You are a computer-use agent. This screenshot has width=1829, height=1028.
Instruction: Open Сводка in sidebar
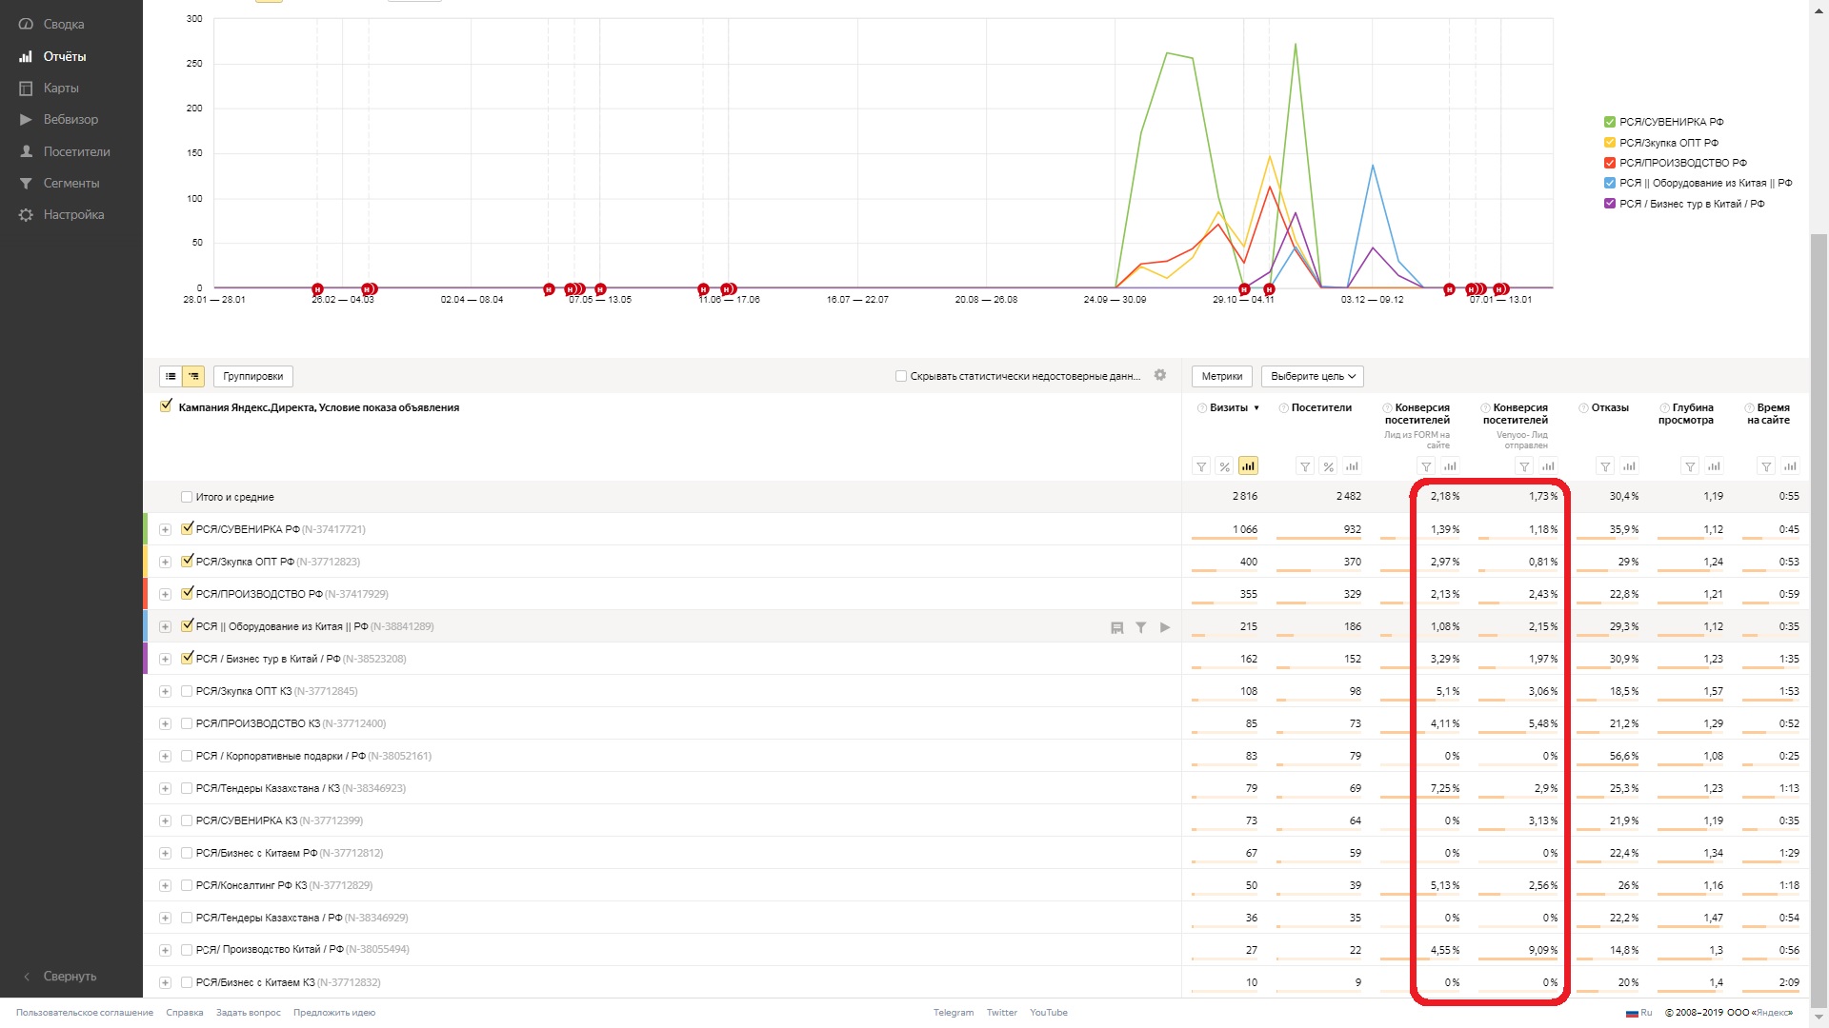coord(63,25)
